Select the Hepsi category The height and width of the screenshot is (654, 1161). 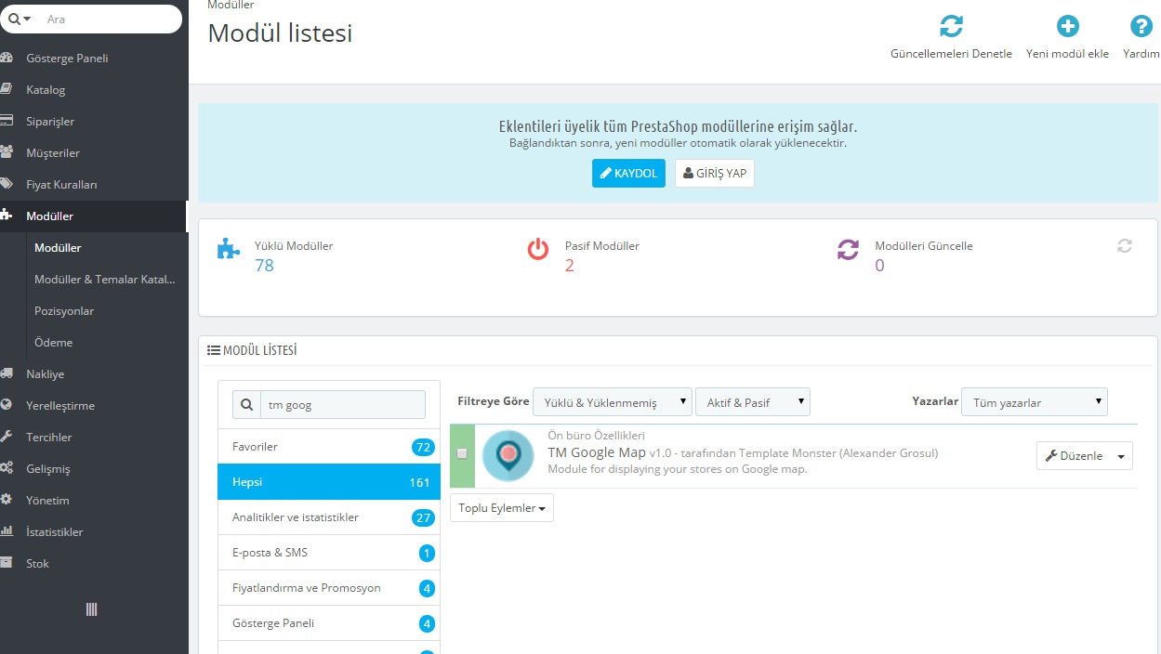[329, 482]
